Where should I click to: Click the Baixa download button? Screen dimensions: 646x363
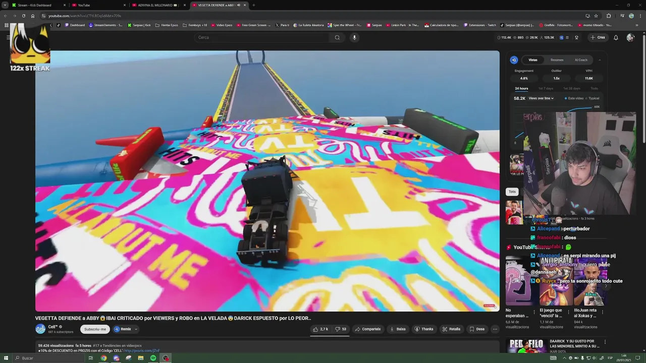click(398, 329)
